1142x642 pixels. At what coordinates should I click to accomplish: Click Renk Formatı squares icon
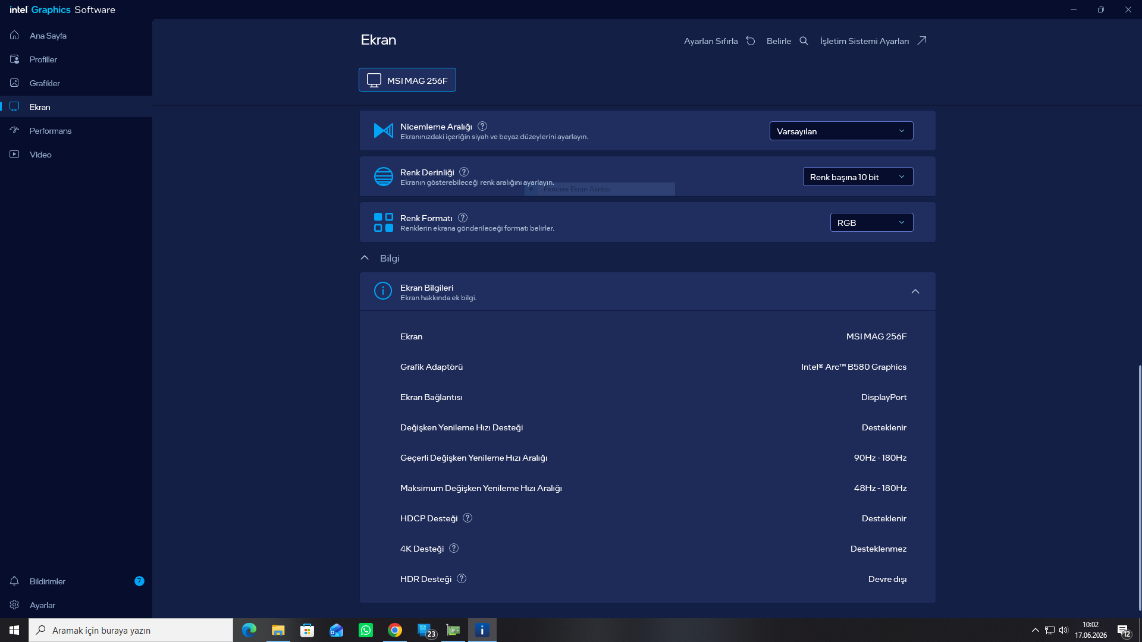pyautogui.click(x=384, y=222)
